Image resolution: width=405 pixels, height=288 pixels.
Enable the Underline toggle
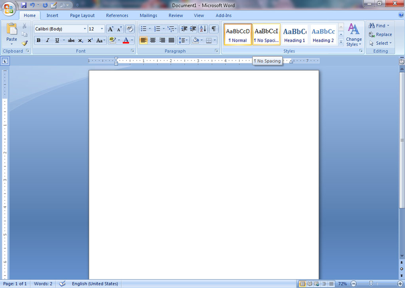(57, 40)
